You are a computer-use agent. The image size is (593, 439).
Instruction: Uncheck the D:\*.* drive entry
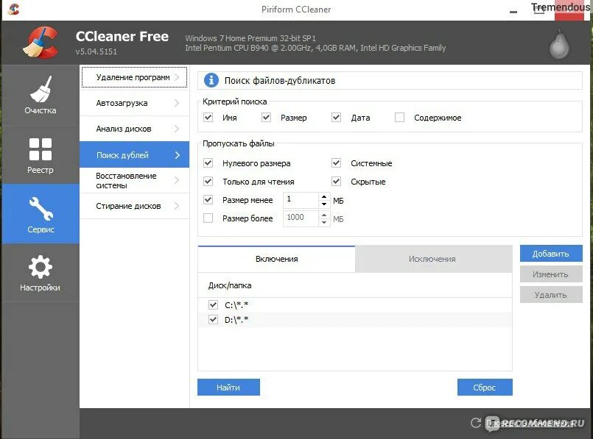pyautogui.click(x=214, y=320)
